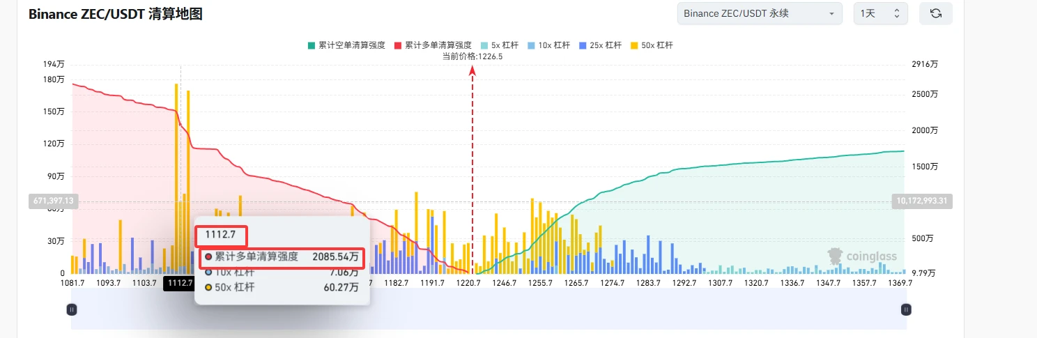
Task: Click the 1255.7 x-axis label
Action: (x=540, y=283)
